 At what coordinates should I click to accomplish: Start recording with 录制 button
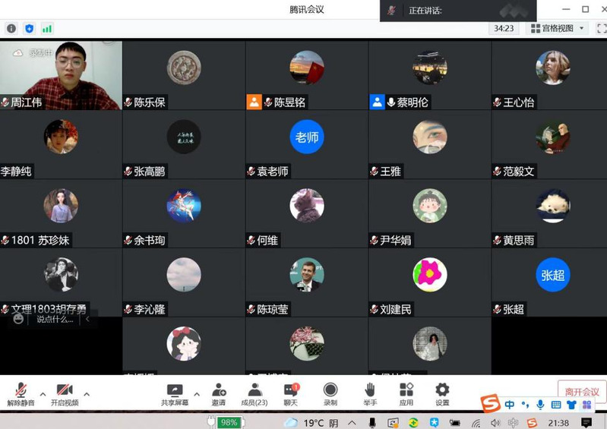pos(330,390)
